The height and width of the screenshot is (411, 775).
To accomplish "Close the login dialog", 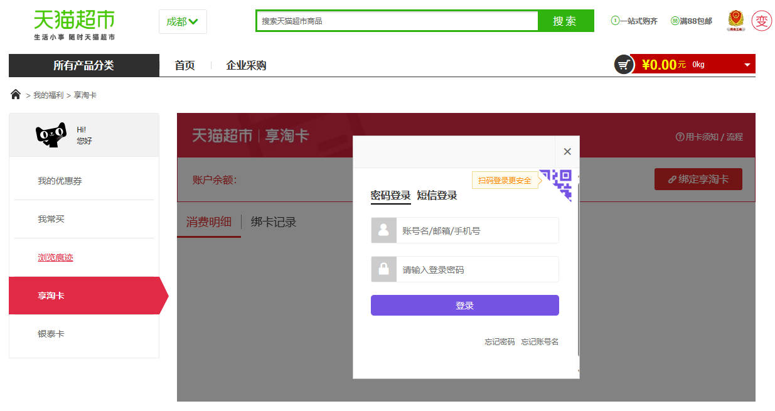I will tap(567, 152).
